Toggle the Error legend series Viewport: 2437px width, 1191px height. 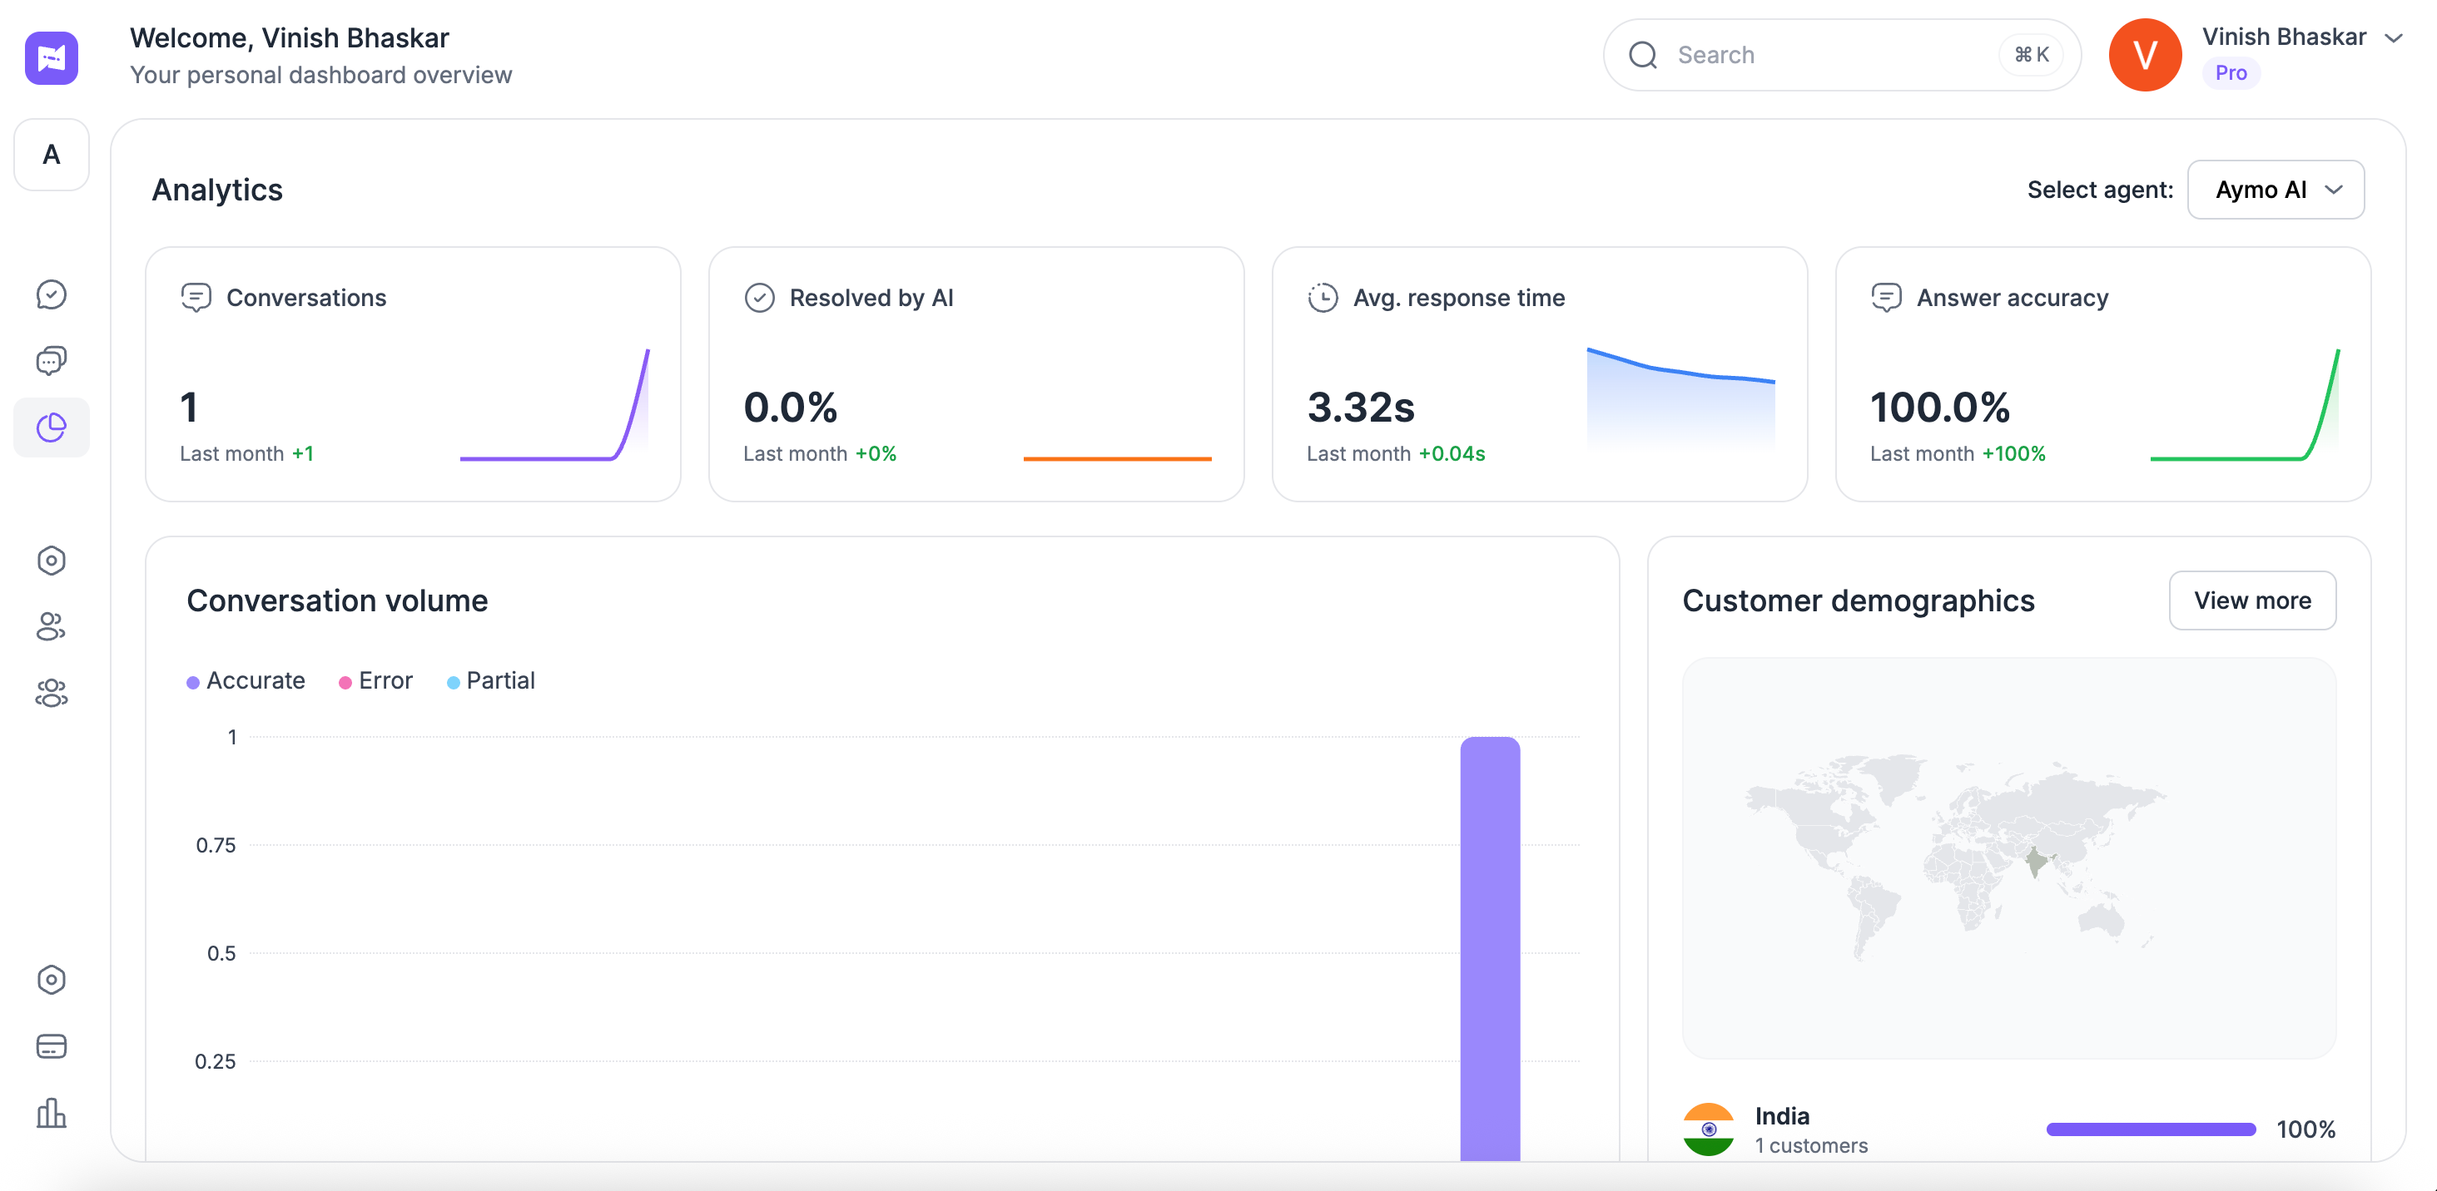coord(375,680)
